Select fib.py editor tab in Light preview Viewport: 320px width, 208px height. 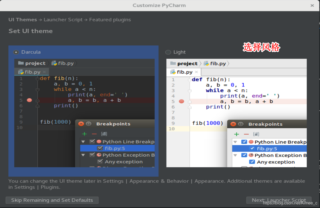click(x=184, y=72)
